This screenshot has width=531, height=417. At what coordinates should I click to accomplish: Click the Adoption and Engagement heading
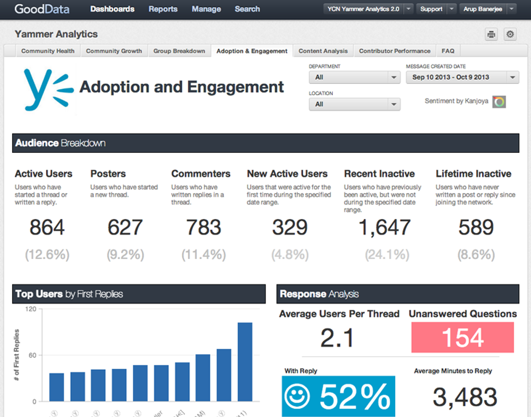click(x=182, y=87)
